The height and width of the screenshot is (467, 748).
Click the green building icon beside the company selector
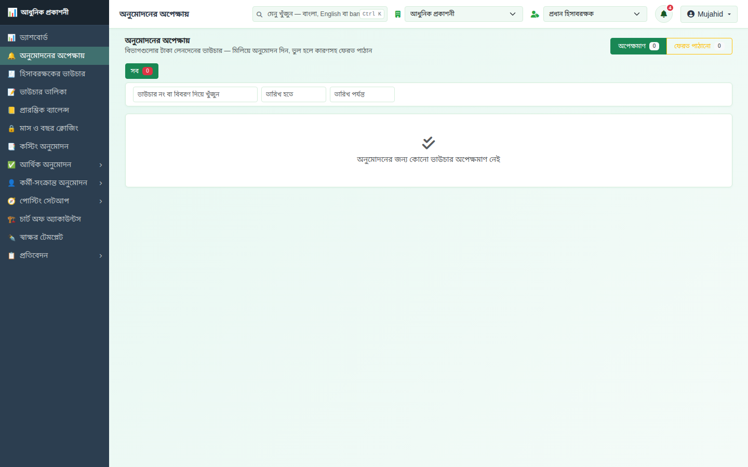(x=397, y=14)
